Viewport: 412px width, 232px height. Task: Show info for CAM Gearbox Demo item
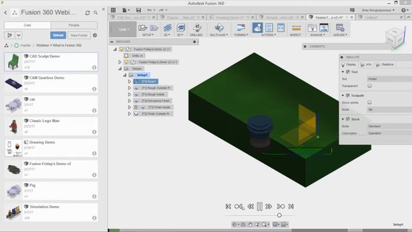tap(94, 89)
